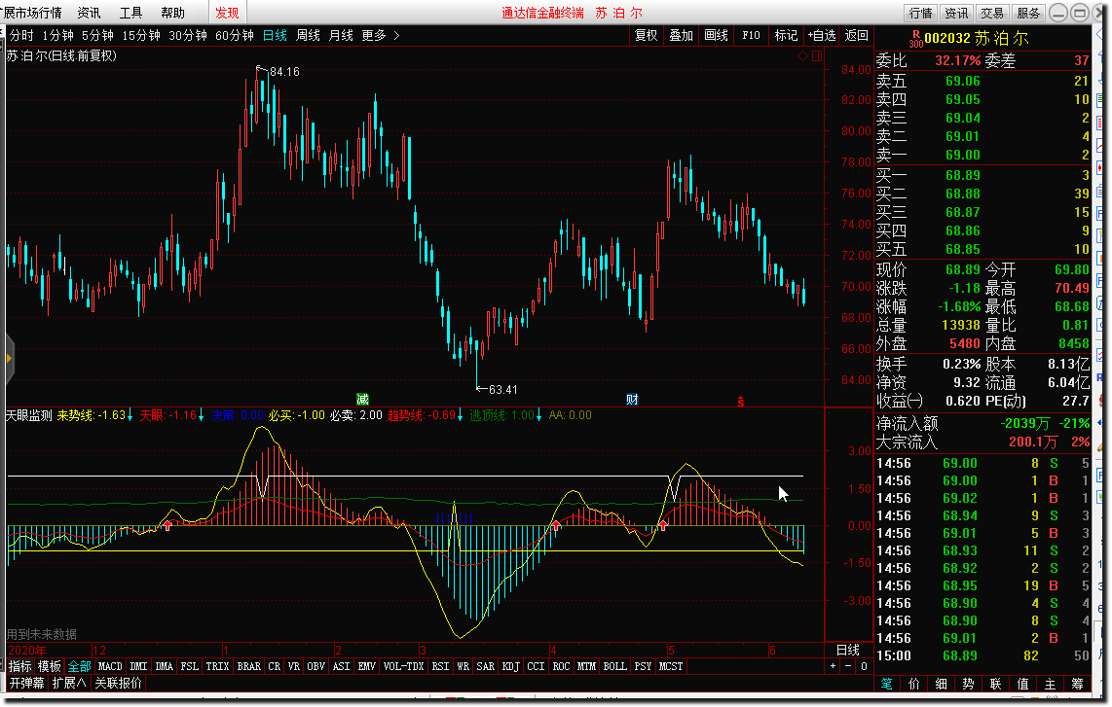1112x707 pixels.
Task: Click the 卖一 69.00 ask row
Action: pos(982,155)
